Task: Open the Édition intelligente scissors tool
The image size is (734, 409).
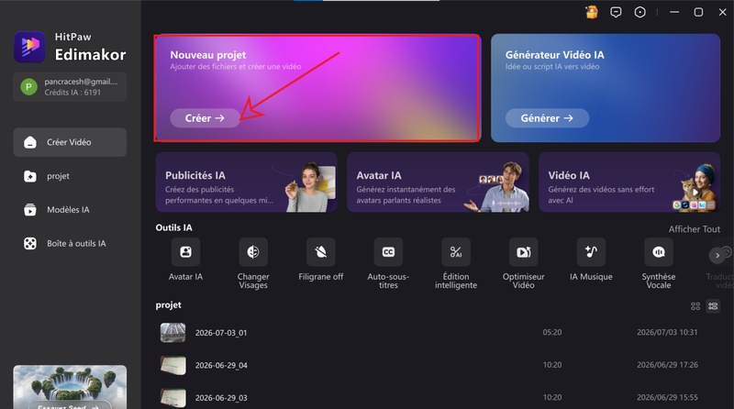Action: coord(456,252)
